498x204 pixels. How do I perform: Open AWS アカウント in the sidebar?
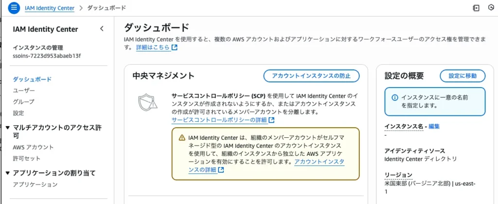(x=33, y=147)
